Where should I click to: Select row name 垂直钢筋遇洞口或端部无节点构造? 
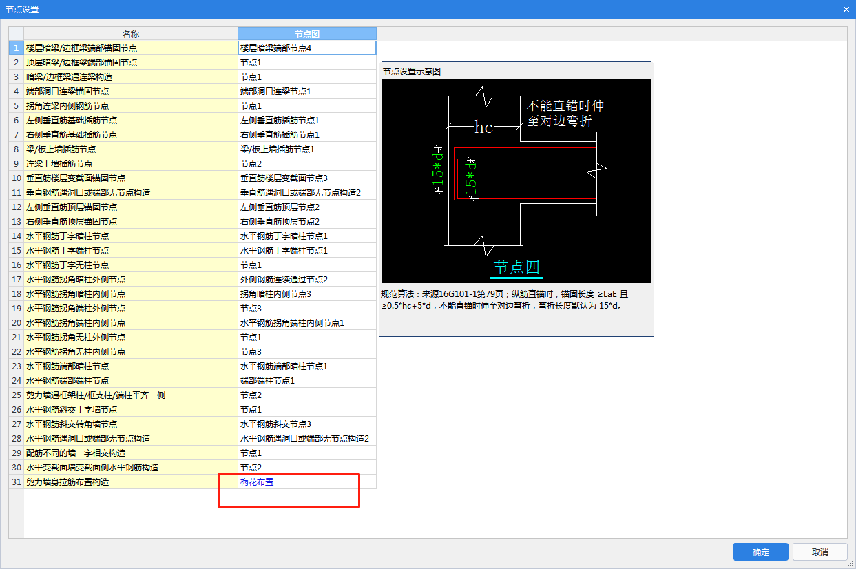point(131,193)
